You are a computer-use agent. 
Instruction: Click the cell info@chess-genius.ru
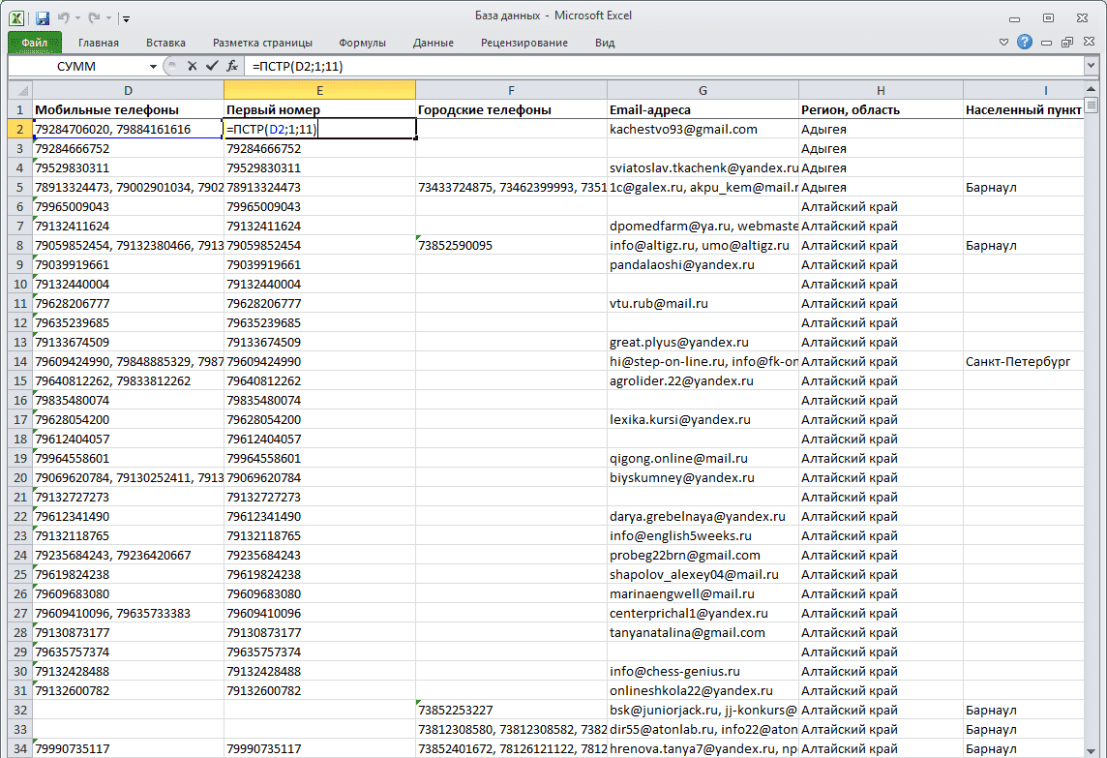(x=703, y=671)
